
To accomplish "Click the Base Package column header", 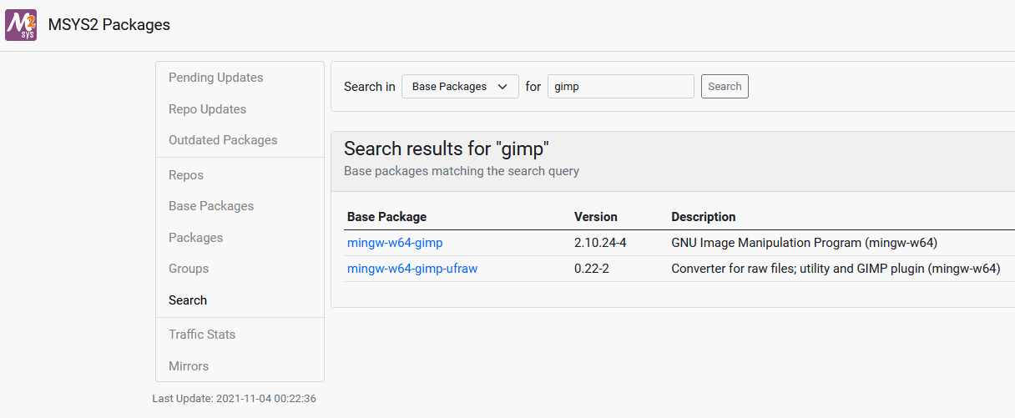I will click(386, 217).
